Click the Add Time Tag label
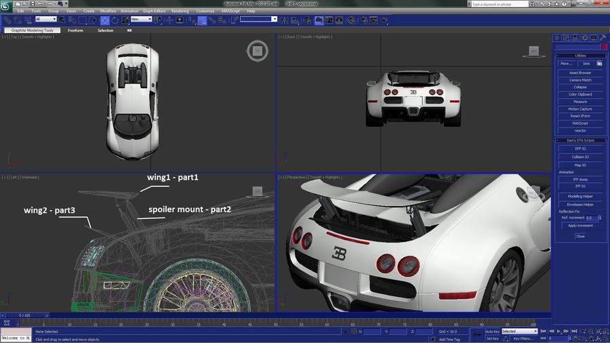 pos(449,340)
